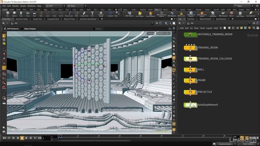Open the File menu

(x=4, y=6)
